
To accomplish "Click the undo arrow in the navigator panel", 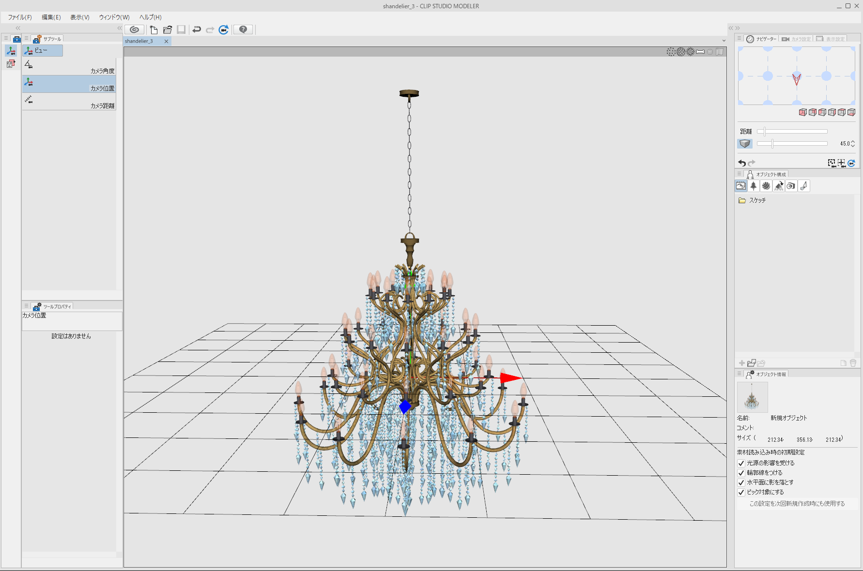I will [x=742, y=163].
